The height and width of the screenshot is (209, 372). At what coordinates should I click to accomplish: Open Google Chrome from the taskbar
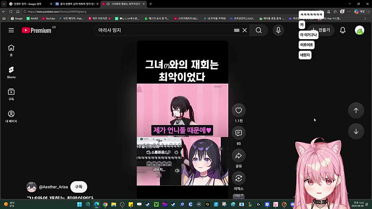click(105, 204)
